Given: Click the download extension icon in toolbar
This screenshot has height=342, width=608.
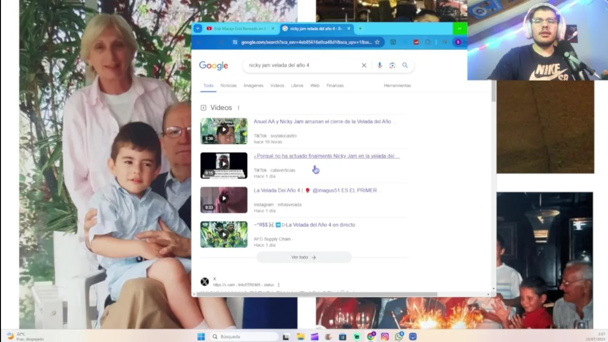Looking at the screenshot, I should pos(393,42).
